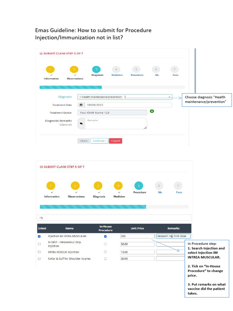Click the Treatment Doctor field Test Klinik Name 123
The image size is (233, 311).
coord(112,113)
